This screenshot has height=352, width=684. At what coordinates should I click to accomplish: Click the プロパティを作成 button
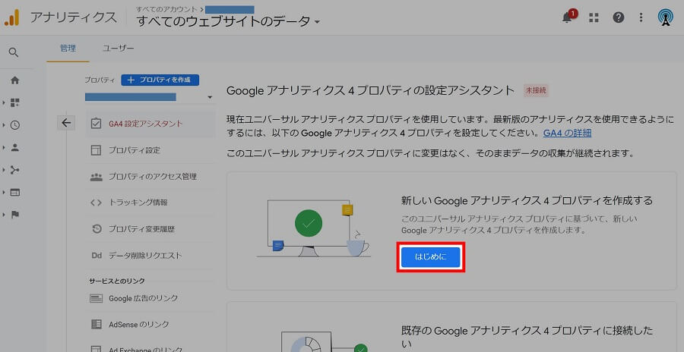[160, 80]
